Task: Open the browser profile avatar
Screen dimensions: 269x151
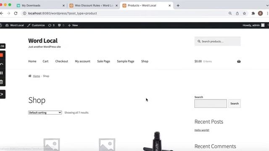Action: (x=260, y=13)
